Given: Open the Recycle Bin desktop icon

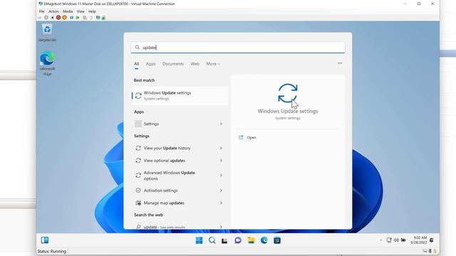Looking at the screenshot, I should (x=47, y=33).
